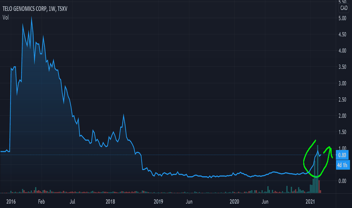The width and height of the screenshot is (352, 208).
Task: Click the tall red volume bar near 2021
Action: click(319, 187)
